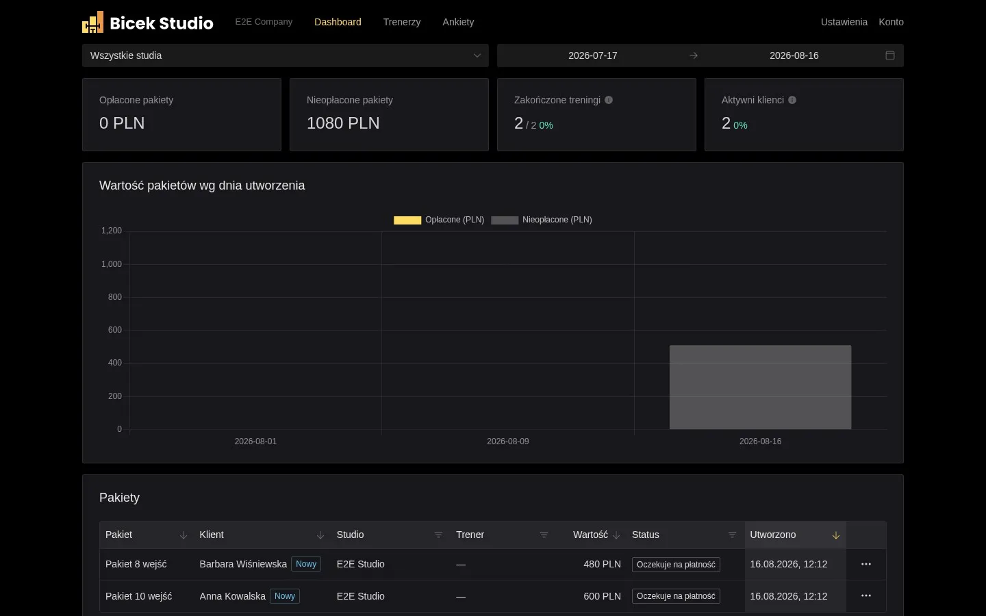
Task: Sort by Pakiet column arrow
Action: point(184,535)
